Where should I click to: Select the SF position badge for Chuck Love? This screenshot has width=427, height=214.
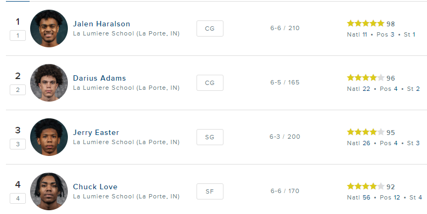pyautogui.click(x=210, y=191)
